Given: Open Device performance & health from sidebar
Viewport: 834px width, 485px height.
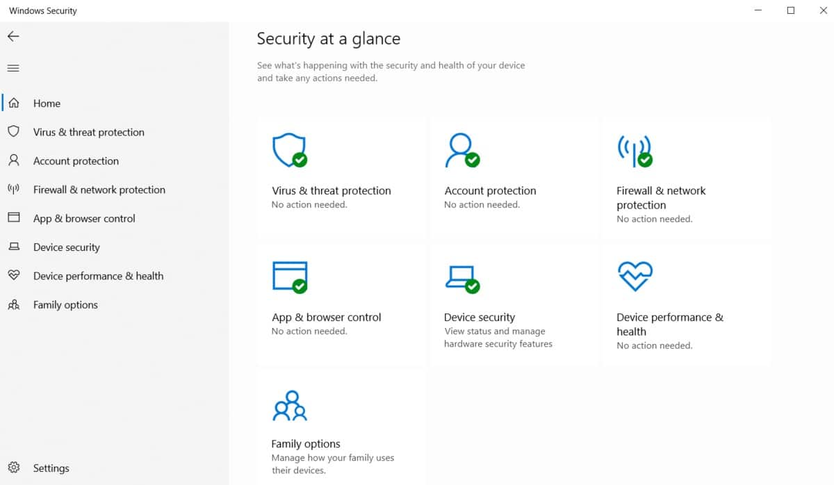Looking at the screenshot, I should click(x=98, y=276).
